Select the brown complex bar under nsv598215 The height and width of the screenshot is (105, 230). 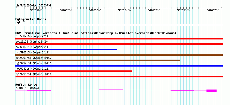coord(119,55)
